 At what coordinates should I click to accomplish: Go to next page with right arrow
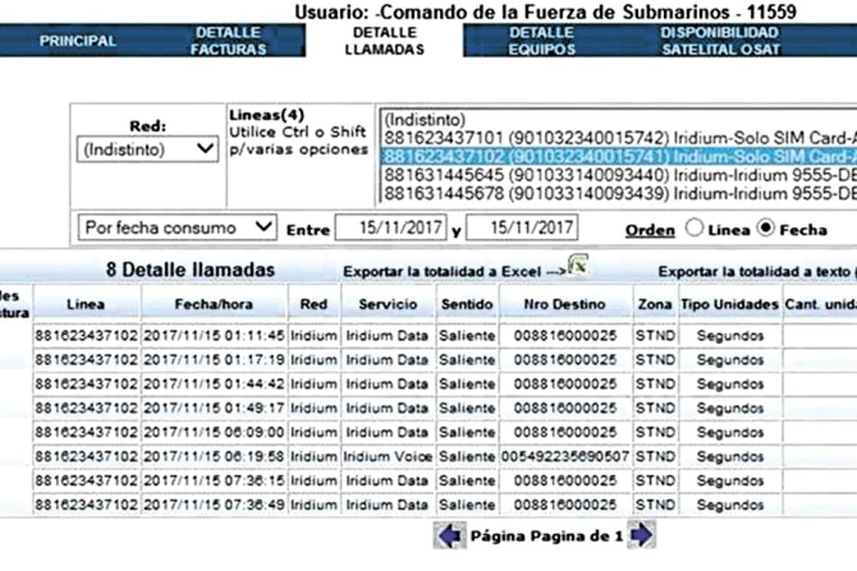click(x=641, y=536)
